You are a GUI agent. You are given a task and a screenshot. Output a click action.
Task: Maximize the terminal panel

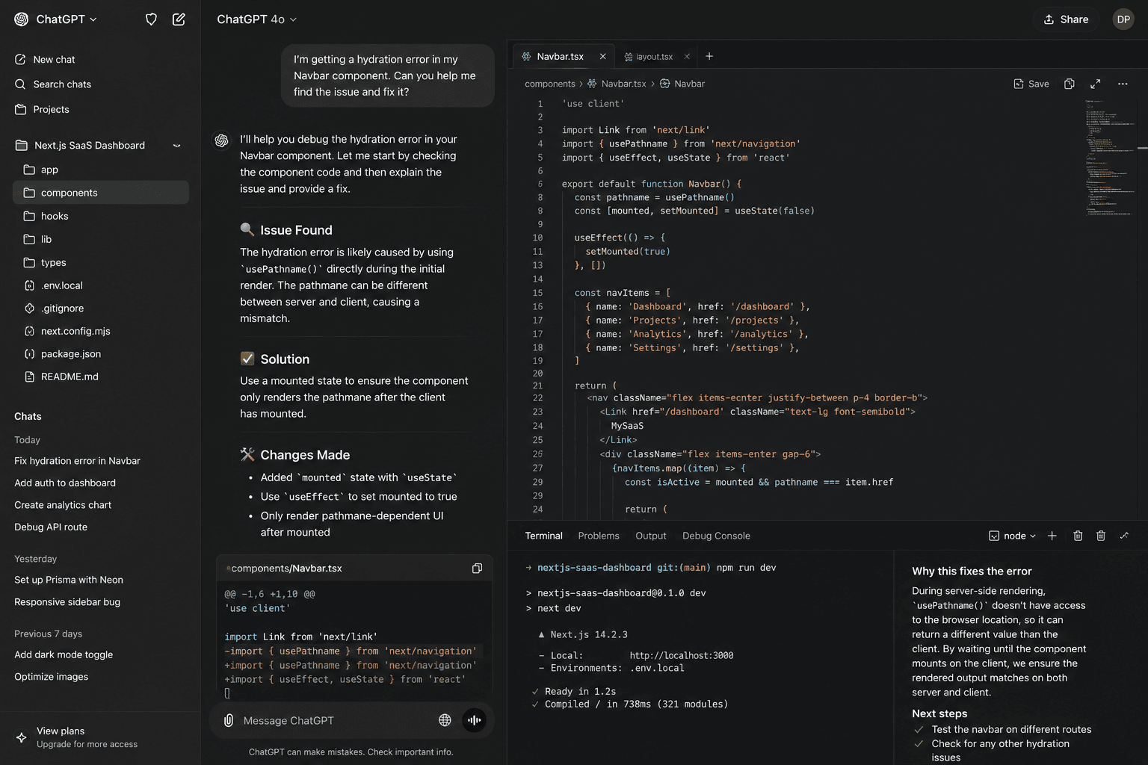(1124, 536)
